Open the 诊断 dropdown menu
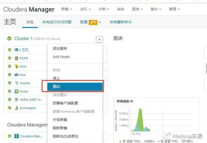The image size is (207, 143). tap(103, 9)
